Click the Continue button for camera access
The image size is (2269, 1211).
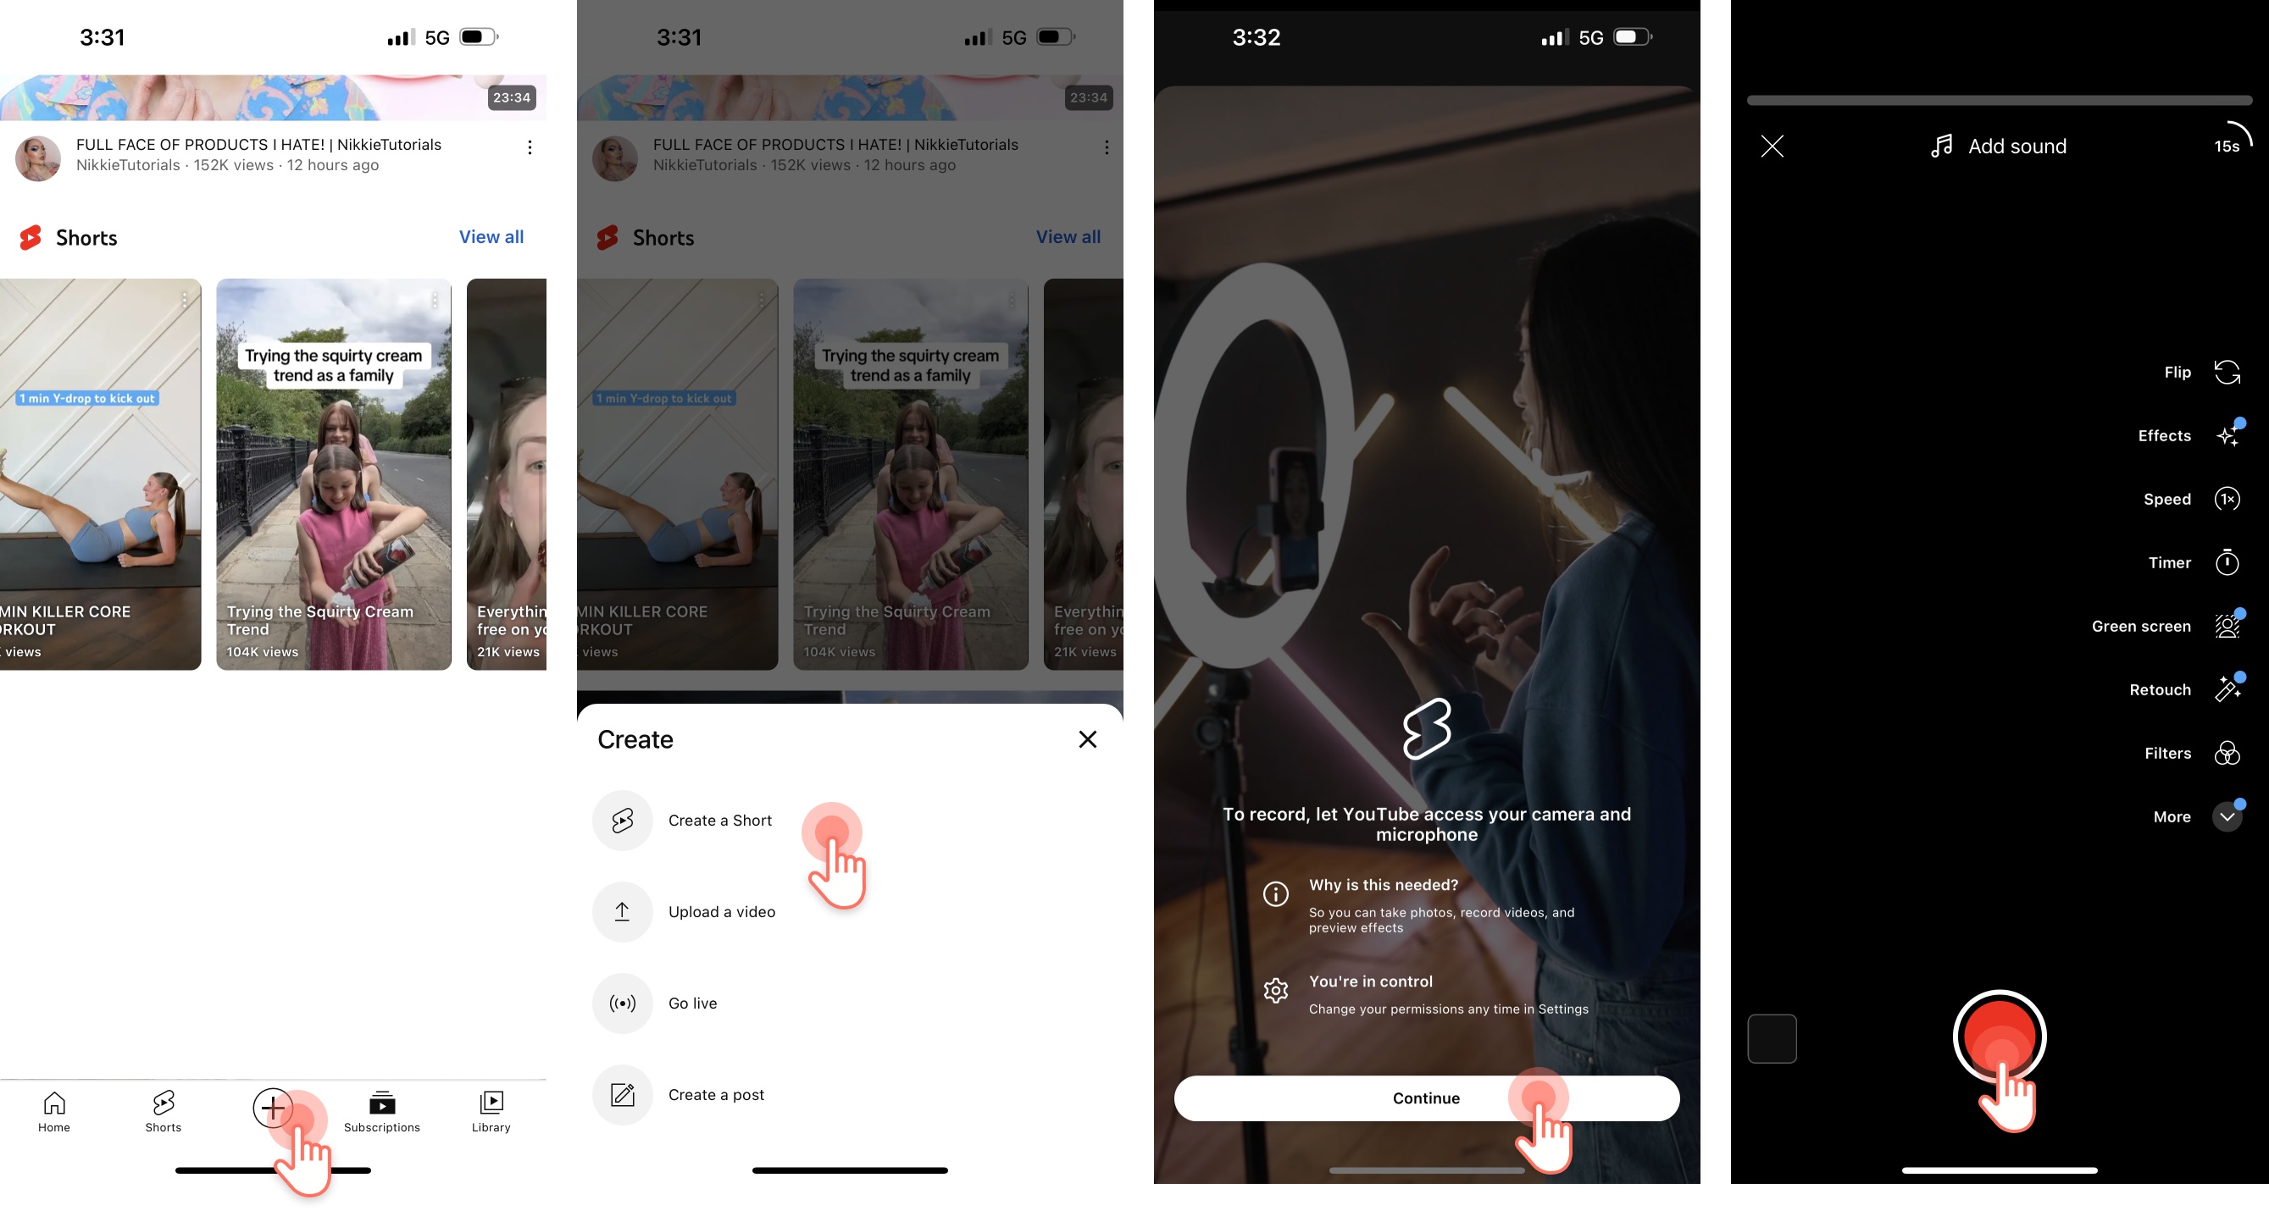click(1426, 1098)
